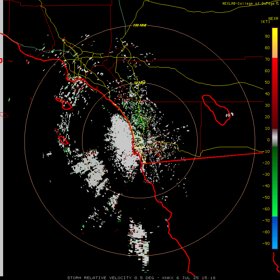Click the -20 value on velocity scale
This screenshot has height=280, width=280.
(x=266, y=163)
